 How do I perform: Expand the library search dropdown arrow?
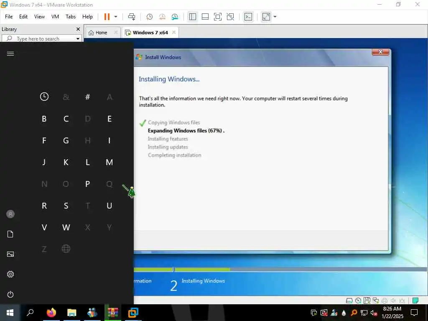pyautogui.click(x=78, y=38)
